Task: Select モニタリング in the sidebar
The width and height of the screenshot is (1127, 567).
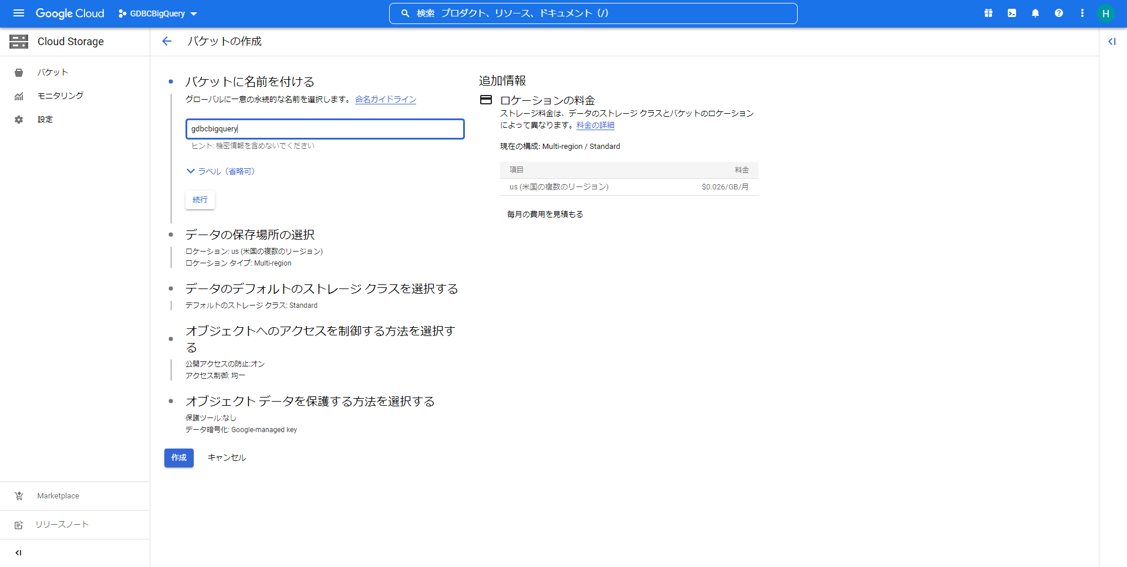Action: coord(60,96)
